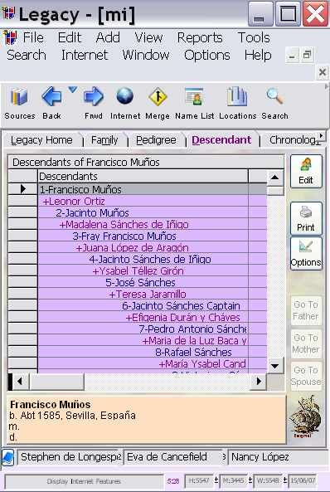Screen dimensions: 330x492
Task: Select row +Efigenia Durán y Cháves
Action: [143, 317]
